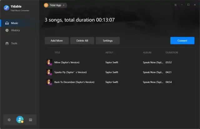Open the user account avatar icon
Image resolution: width=200 pixels, height=129 pixels.
pos(20,120)
